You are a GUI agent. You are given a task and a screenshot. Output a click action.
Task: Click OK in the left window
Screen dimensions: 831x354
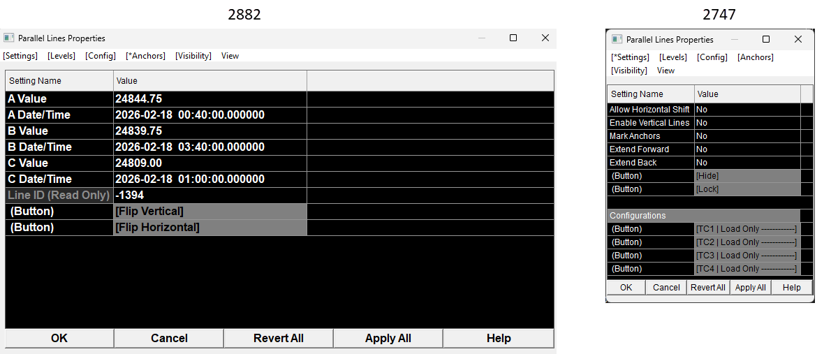tap(59, 338)
